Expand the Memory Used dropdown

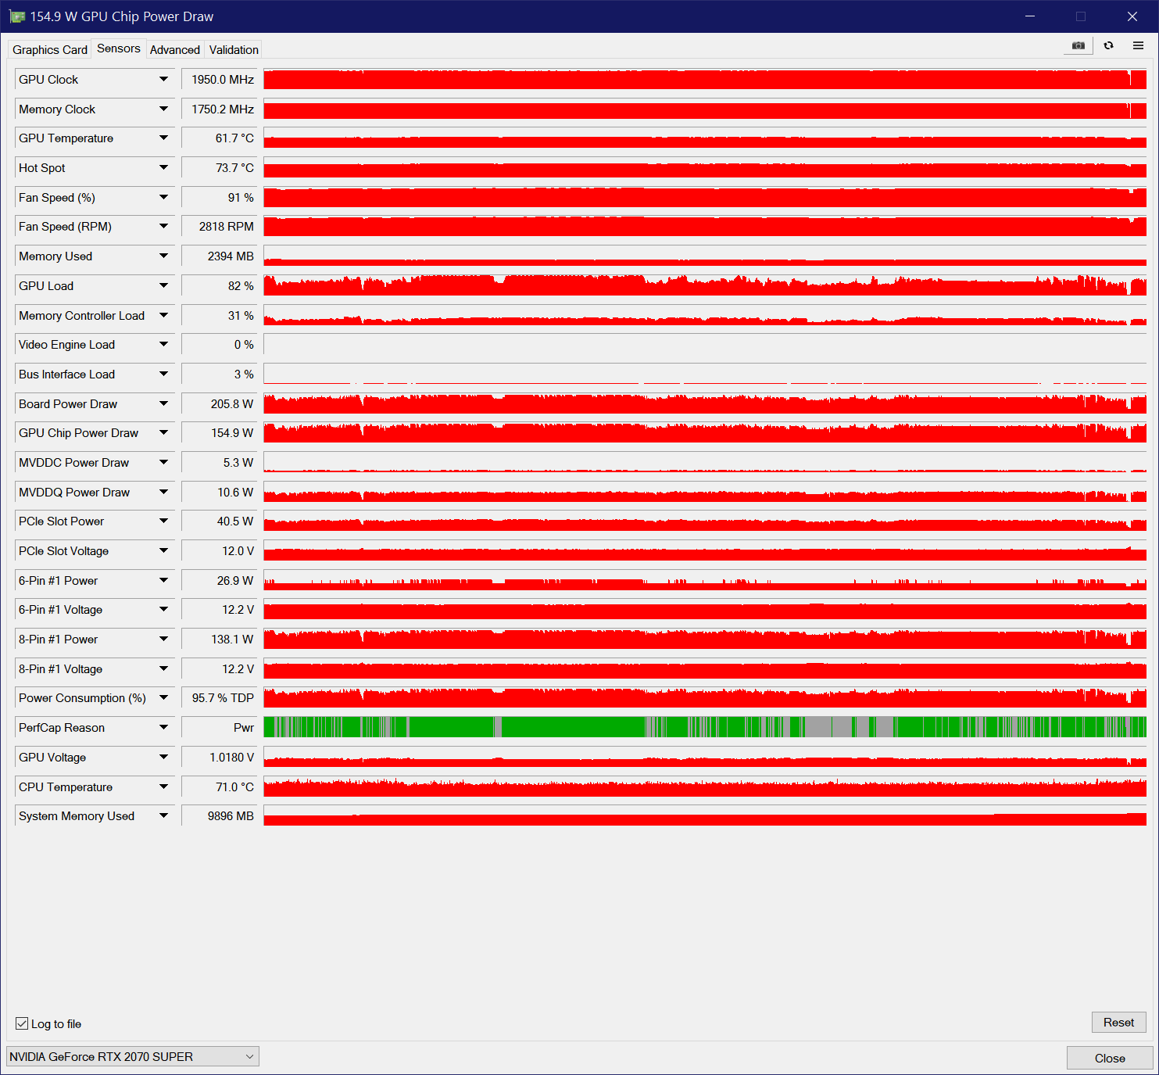(x=163, y=256)
